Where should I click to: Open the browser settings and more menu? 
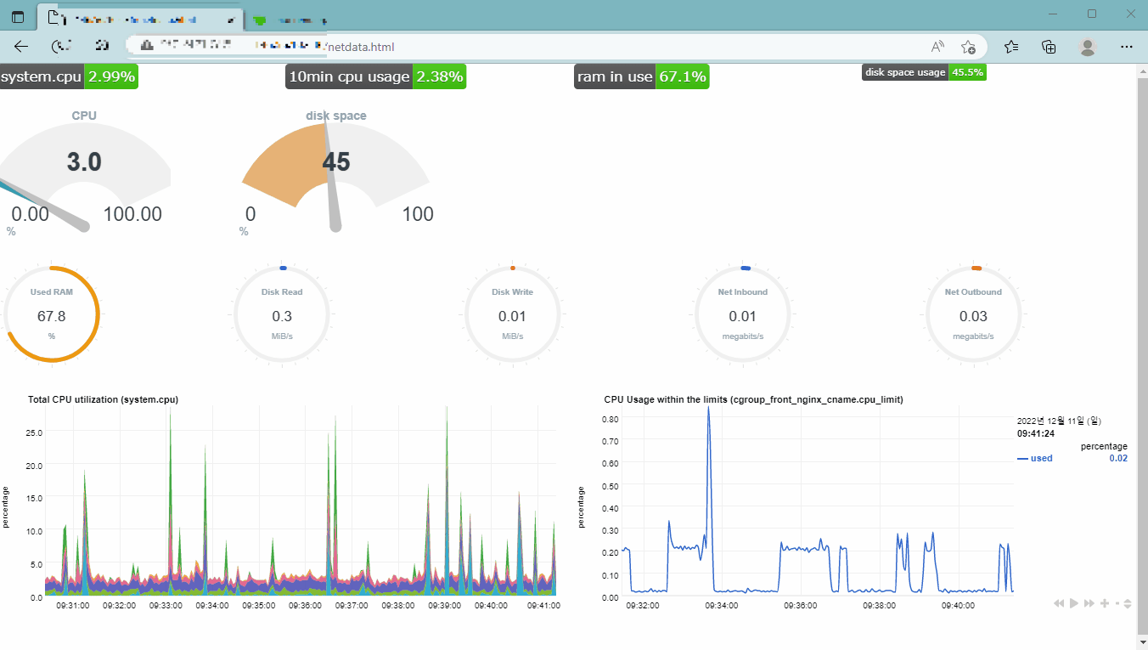pyautogui.click(x=1127, y=47)
